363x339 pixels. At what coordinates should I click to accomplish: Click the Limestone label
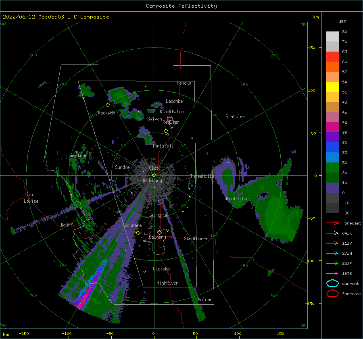tap(76, 156)
